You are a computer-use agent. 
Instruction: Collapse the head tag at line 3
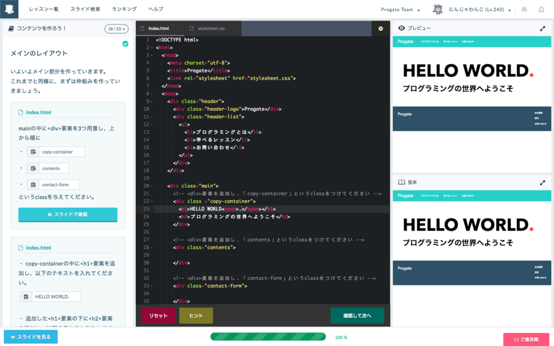click(x=152, y=56)
